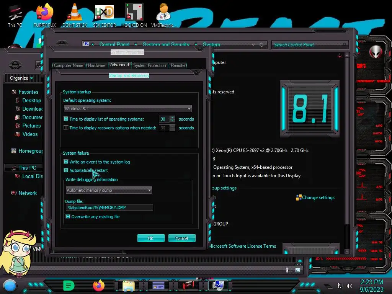The width and height of the screenshot is (392, 294).
Task: Uncheck Automatically restart
Action: 66,170
